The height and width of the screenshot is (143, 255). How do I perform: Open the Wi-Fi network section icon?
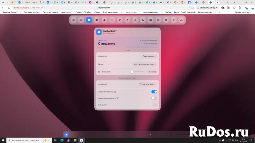(x=174, y=20)
